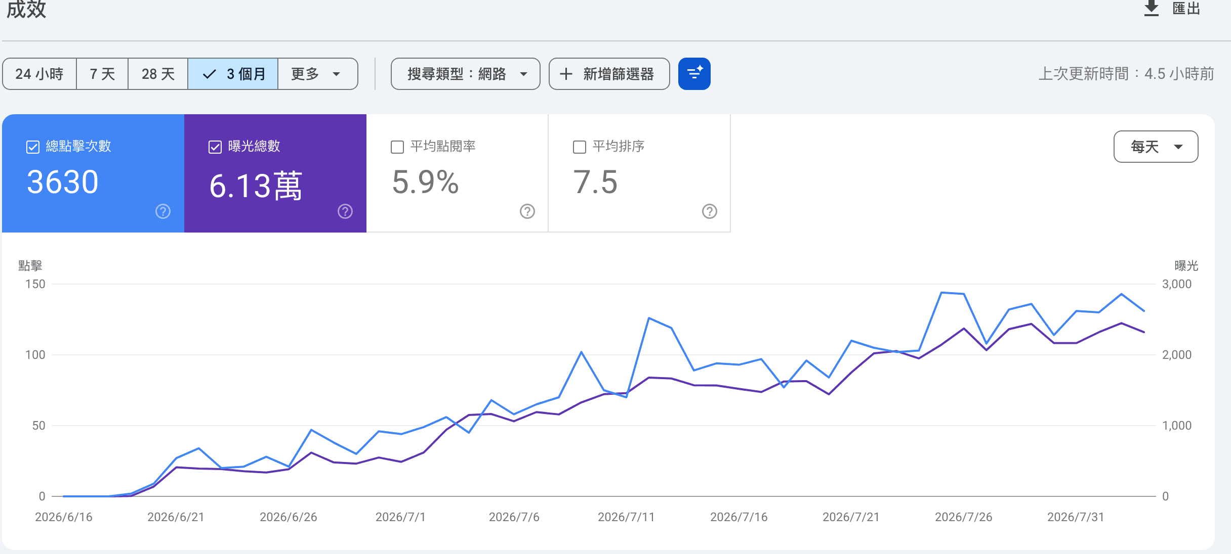Click the 2026/7/26 axis date label

964,517
